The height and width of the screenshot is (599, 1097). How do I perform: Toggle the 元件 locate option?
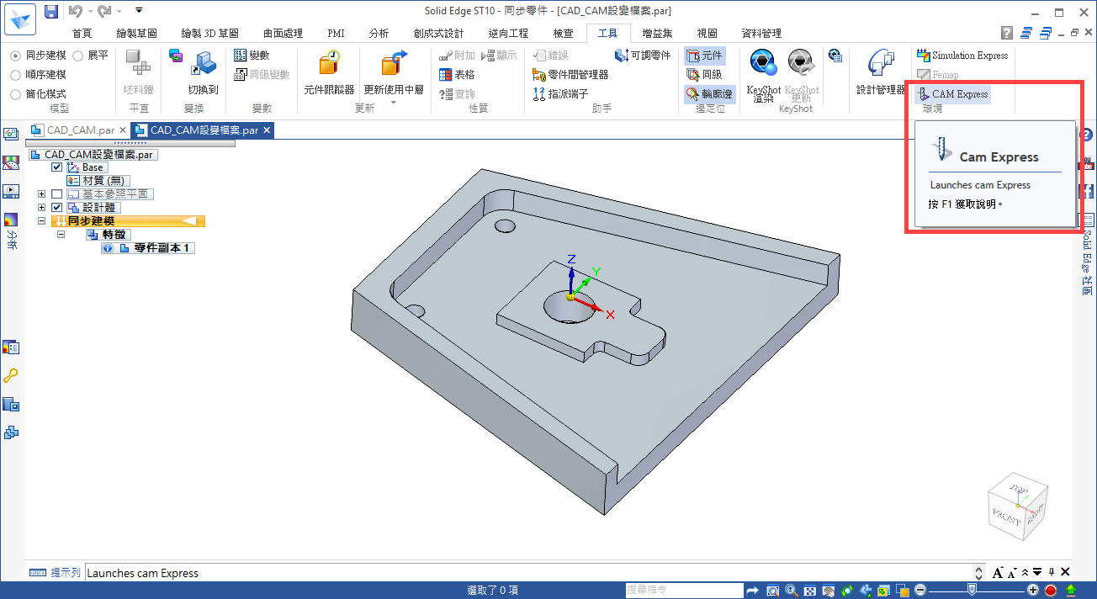[704, 56]
